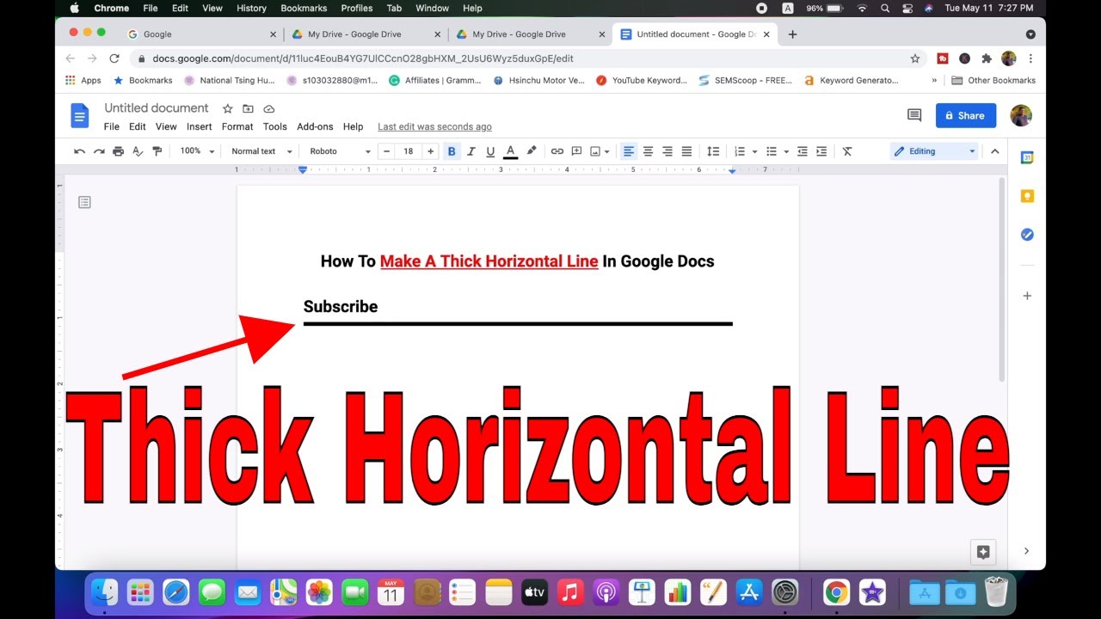
Task: Open 'Last edit was seconds ago' link
Action: pos(434,126)
